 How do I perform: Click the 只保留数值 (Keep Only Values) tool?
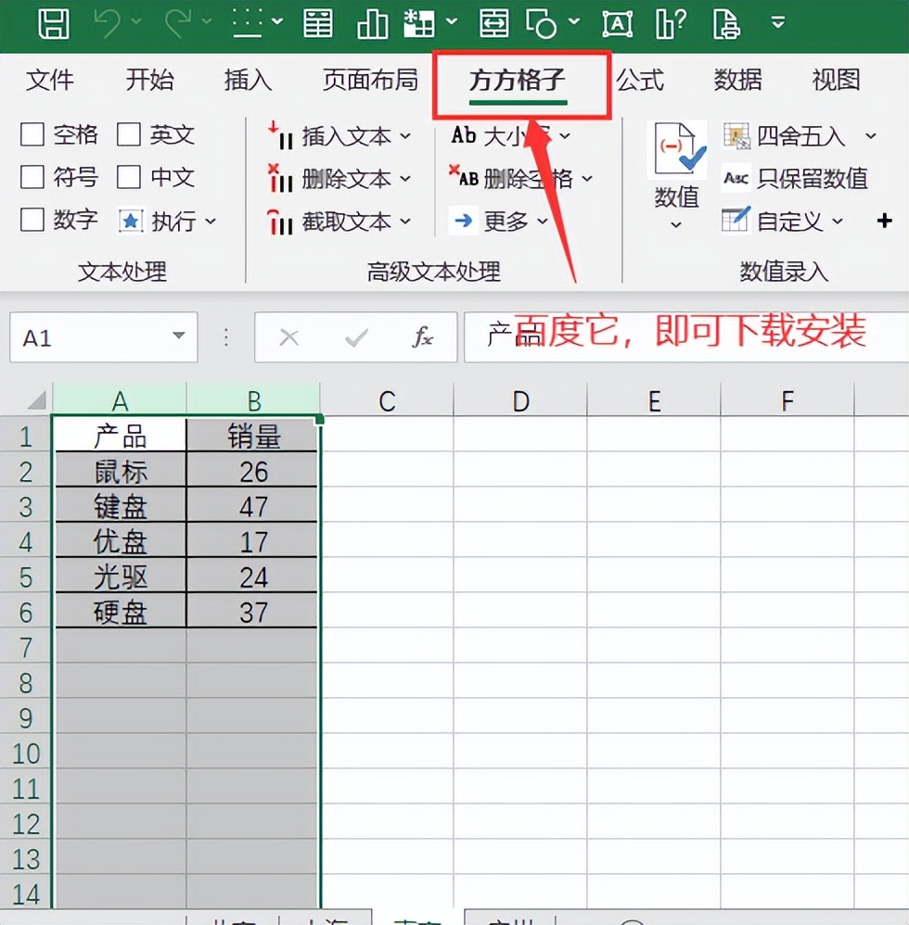coord(811,179)
